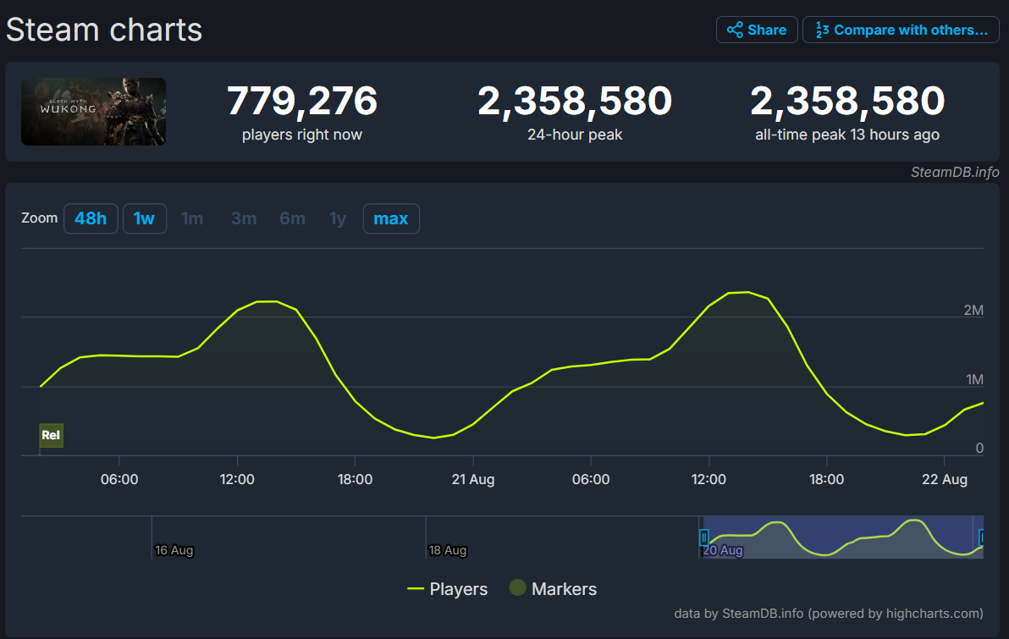Click the Zoom label
The width and height of the screenshot is (1009, 639).
[x=39, y=218]
